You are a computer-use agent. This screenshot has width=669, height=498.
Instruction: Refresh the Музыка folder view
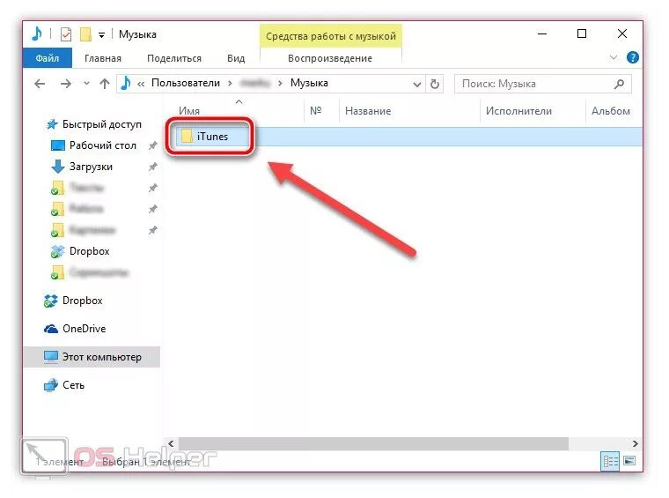click(x=435, y=84)
